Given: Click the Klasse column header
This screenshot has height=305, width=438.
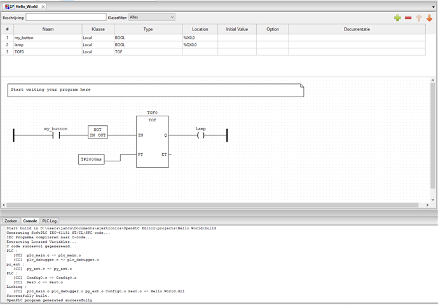Looking at the screenshot, I should click(x=98, y=29).
